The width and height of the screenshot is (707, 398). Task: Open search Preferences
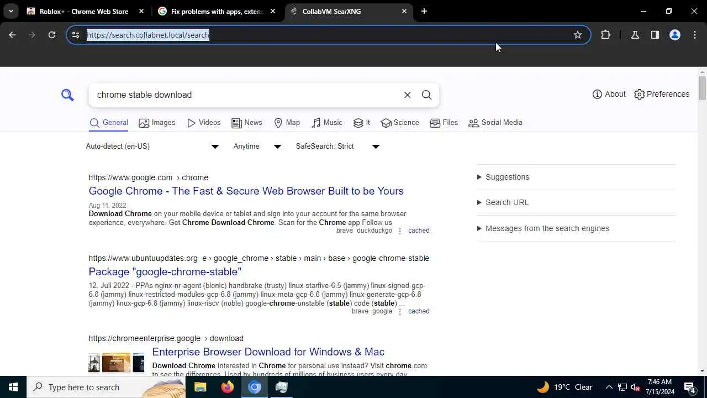[662, 94]
